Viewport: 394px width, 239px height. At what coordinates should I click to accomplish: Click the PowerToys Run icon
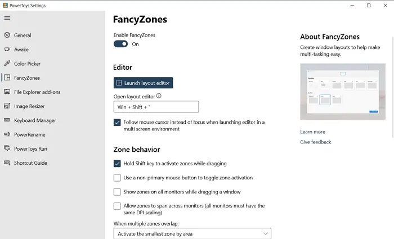7,148
